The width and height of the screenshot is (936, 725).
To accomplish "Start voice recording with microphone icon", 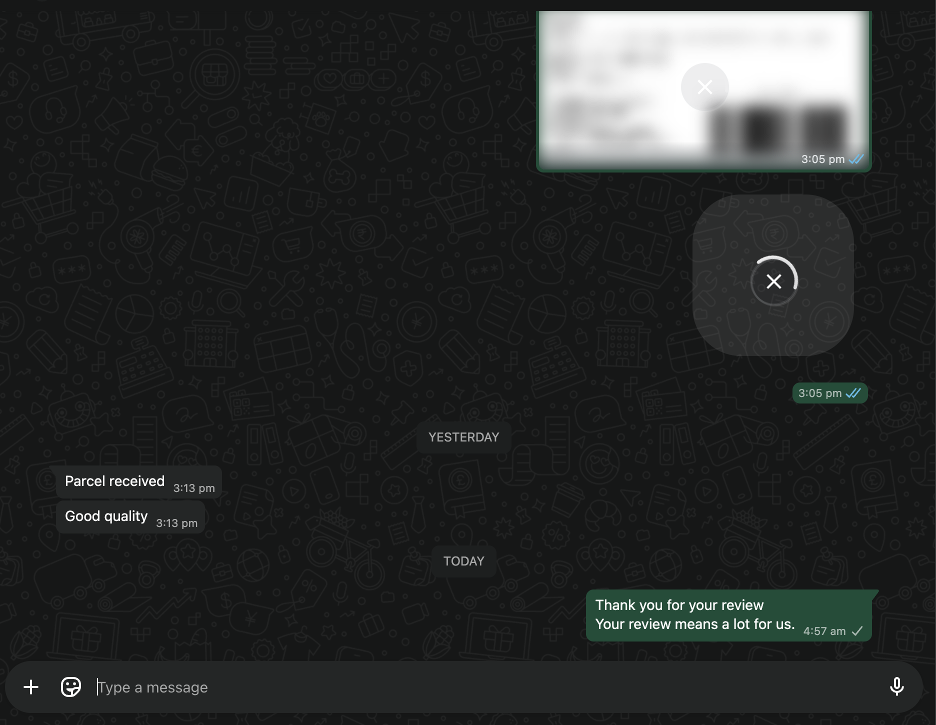I will click(x=896, y=687).
